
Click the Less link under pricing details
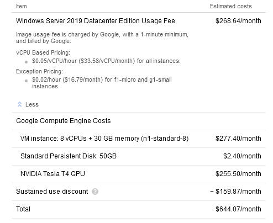[32, 104]
